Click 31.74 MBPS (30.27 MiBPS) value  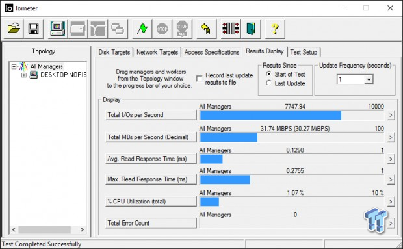(295, 128)
